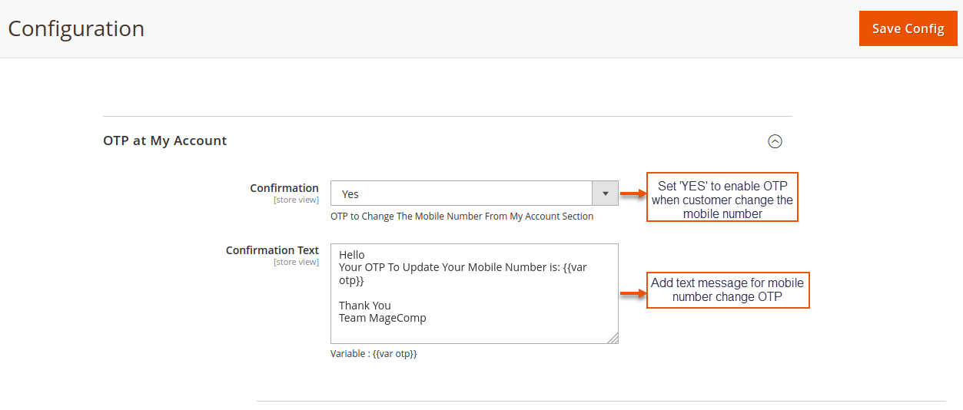Screen dimensions: 963x410
Task: Click the "Variable : {{var otp}}" hint text
Action: [x=374, y=354]
